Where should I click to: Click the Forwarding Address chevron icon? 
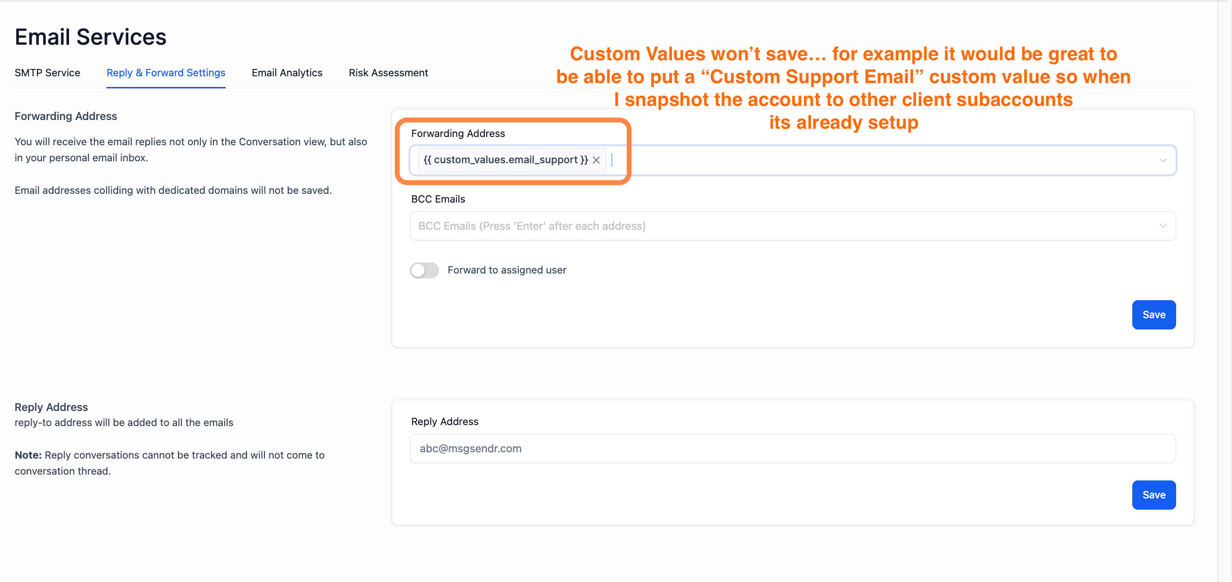1163,160
